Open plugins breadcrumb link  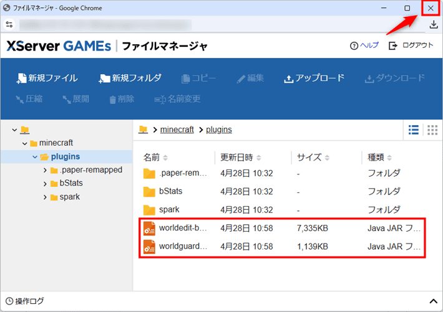pos(219,130)
